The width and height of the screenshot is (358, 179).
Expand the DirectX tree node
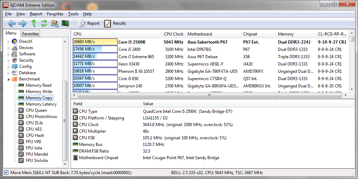pos(9,42)
